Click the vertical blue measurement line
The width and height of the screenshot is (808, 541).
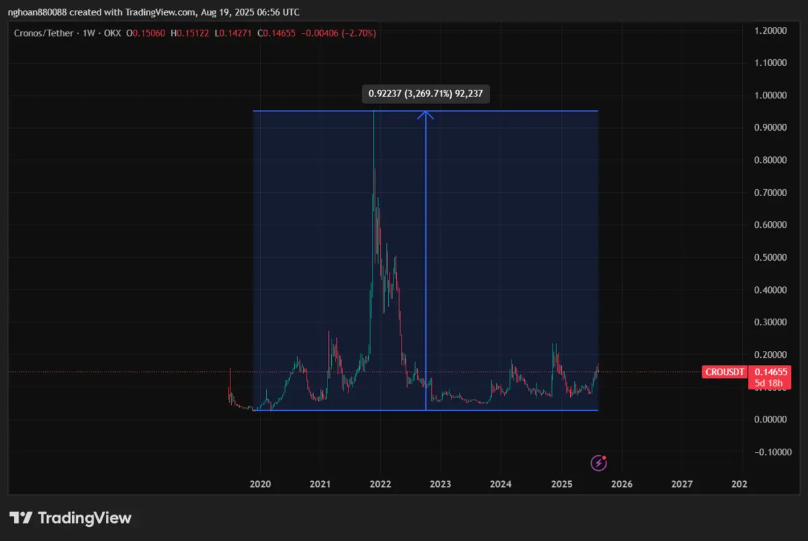[x=425, y=269]
